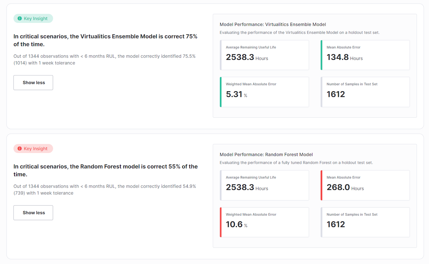Click the text mentioning 54.9% (739)
This screenshot has width=429, height=264.
coord(105,190)
